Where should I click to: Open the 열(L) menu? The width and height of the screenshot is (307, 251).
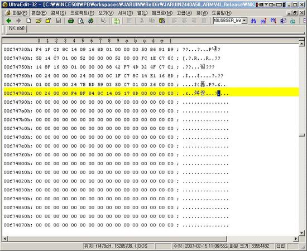point(142,13)
